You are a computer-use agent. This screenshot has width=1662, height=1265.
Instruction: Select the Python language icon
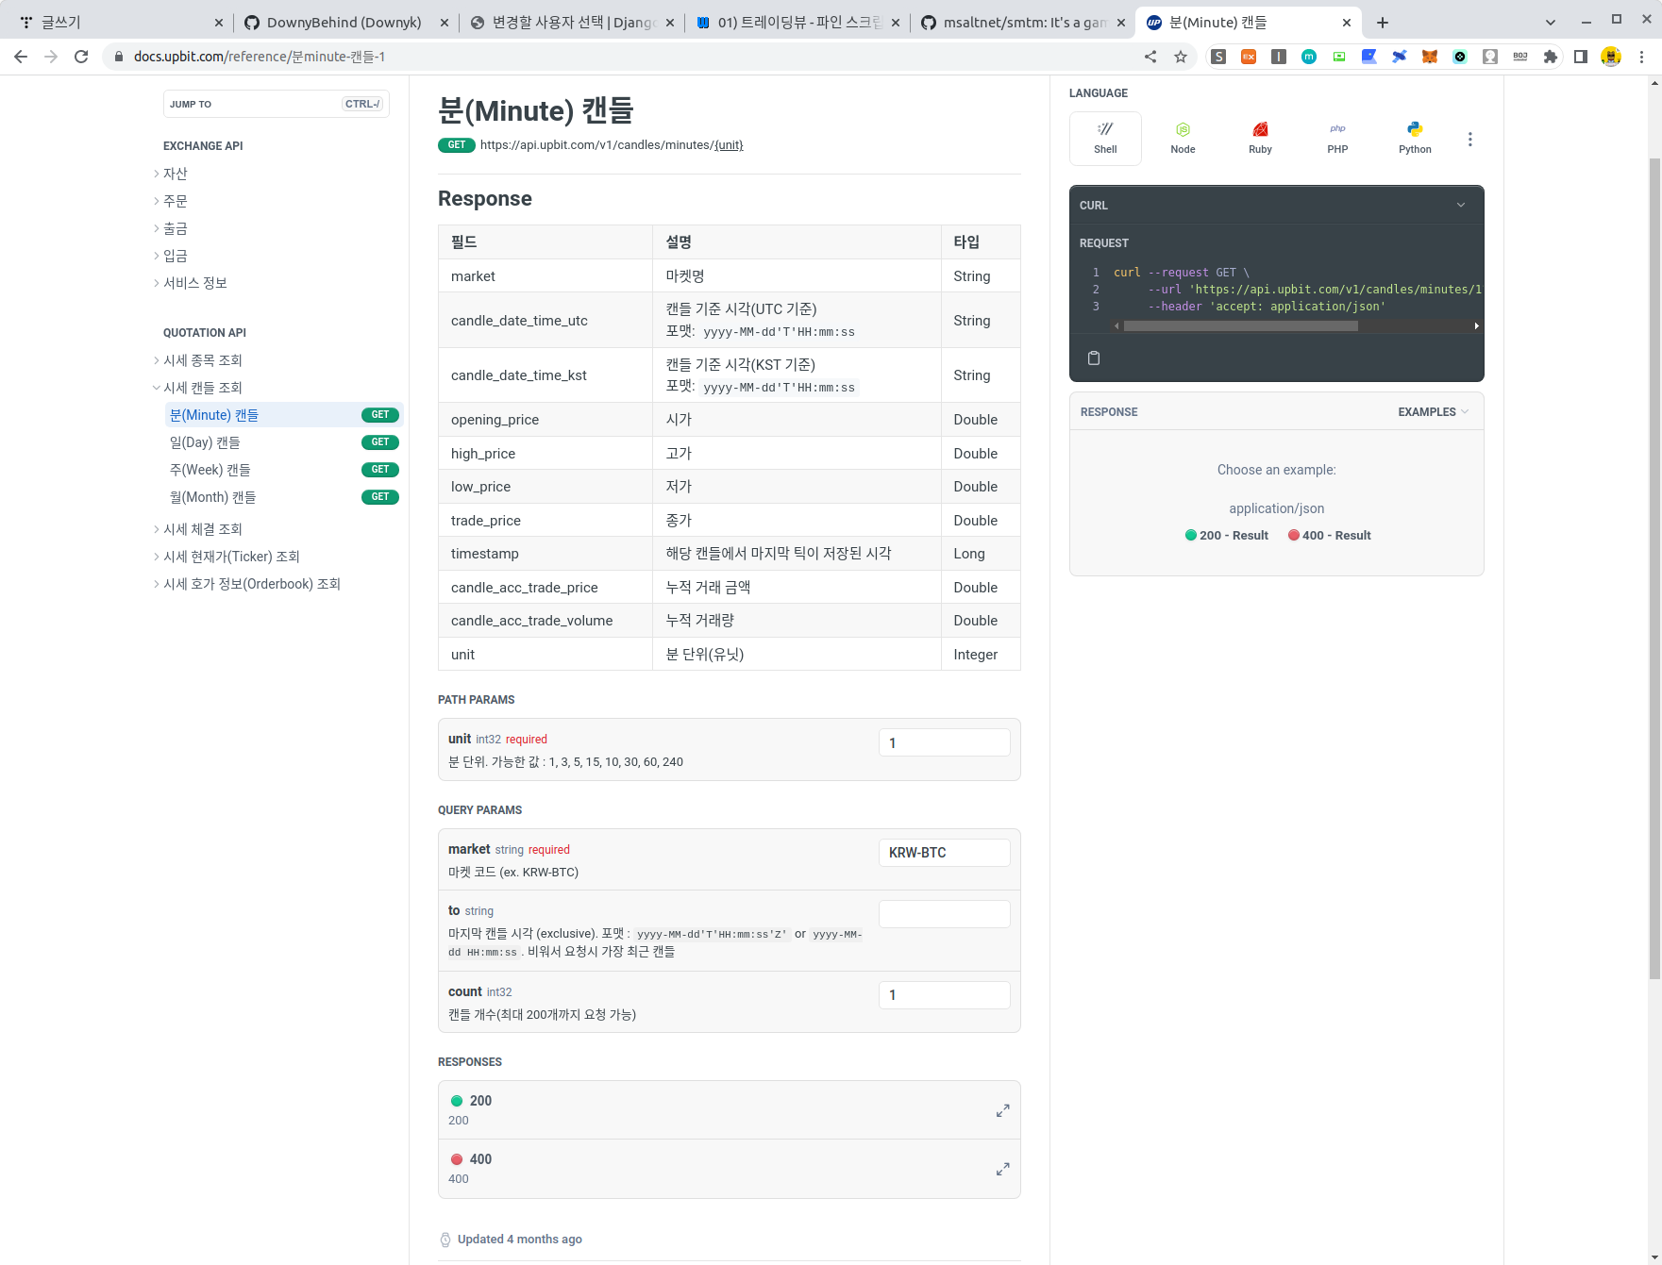tap(1415, 138)
